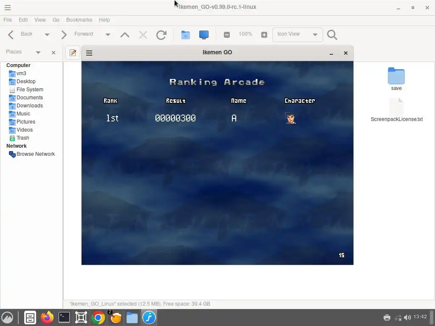Go back with the Back arrow icon
Image resolution: width=435 pixels, height=326 pixels.
(11, 35)
